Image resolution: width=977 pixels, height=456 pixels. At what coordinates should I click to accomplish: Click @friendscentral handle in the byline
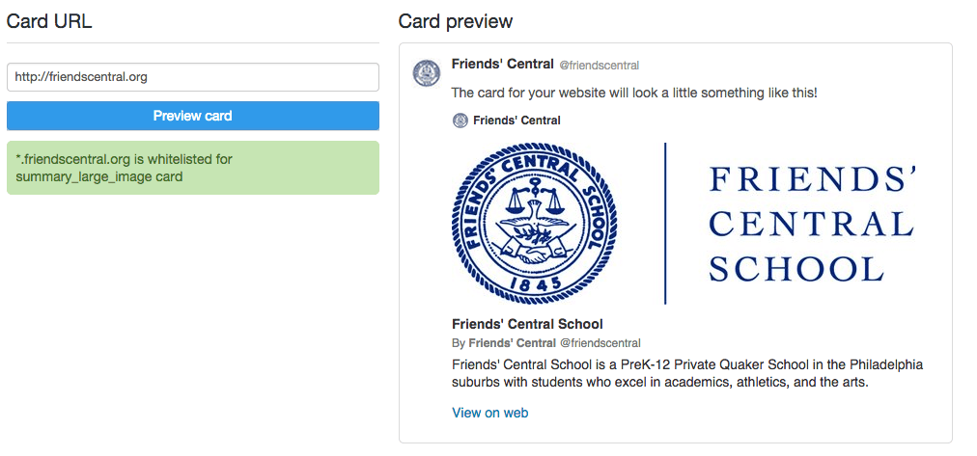click(600, 343)
